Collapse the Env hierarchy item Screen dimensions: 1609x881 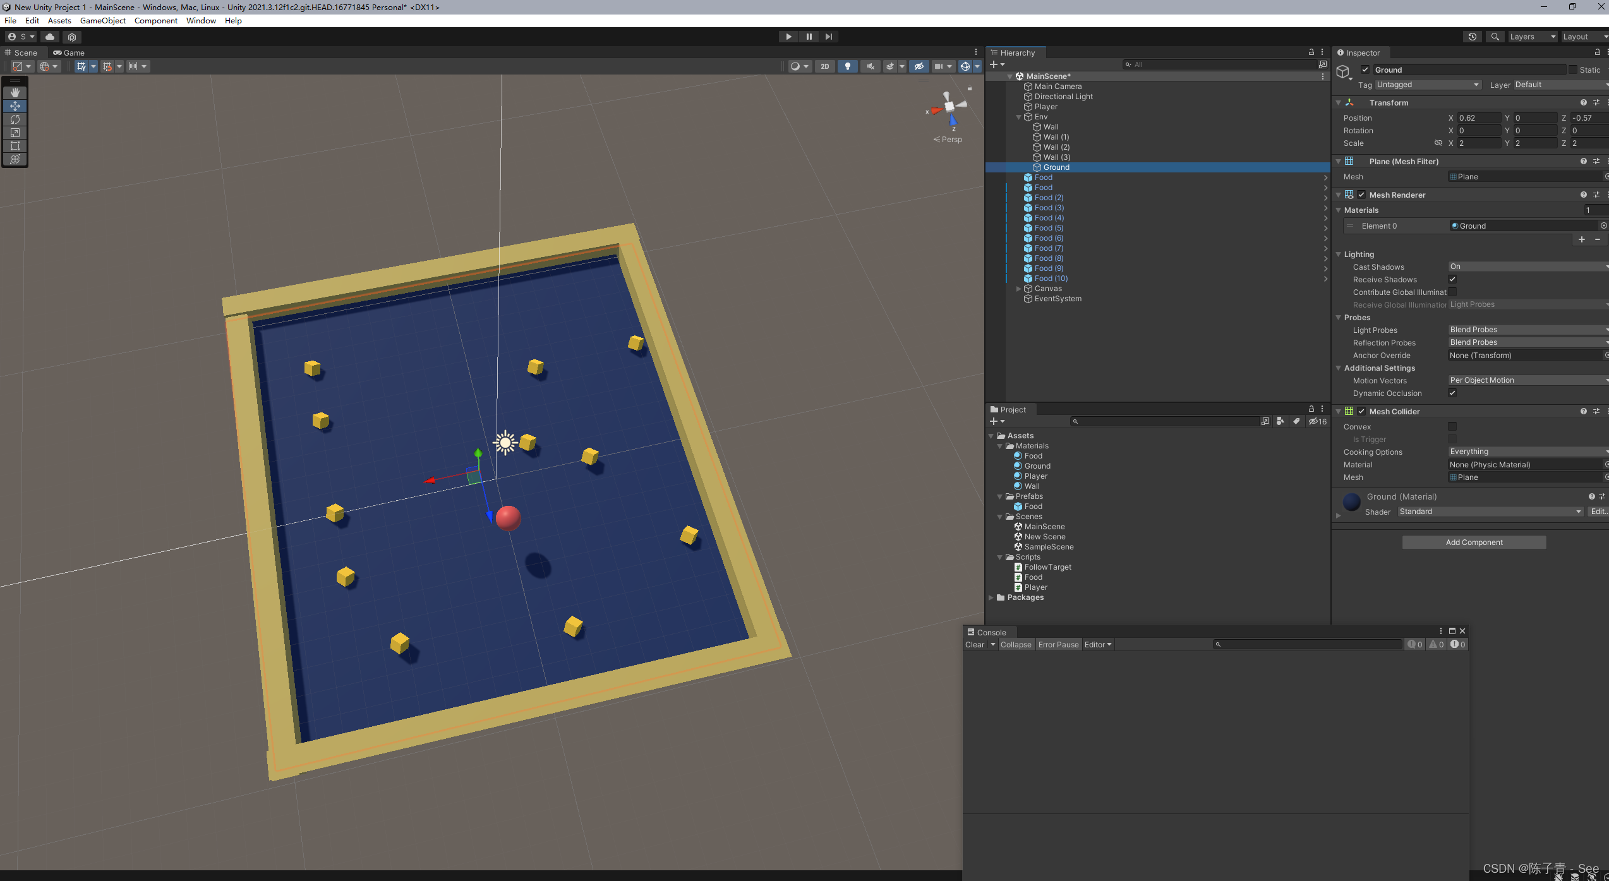pos(1018,117)
